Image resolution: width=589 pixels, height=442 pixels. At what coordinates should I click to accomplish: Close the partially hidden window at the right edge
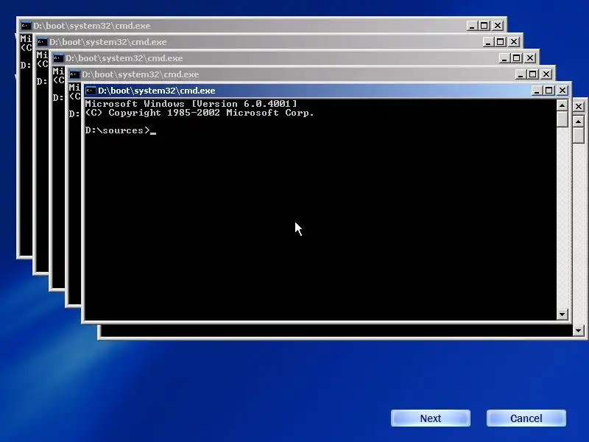579,107
